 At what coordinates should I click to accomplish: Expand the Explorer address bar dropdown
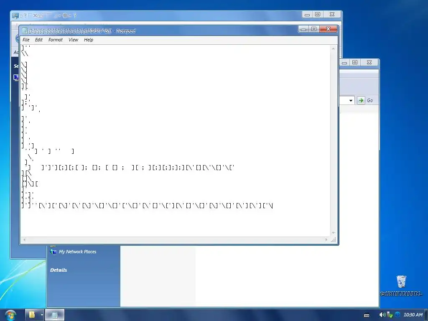tap(351, 100)
